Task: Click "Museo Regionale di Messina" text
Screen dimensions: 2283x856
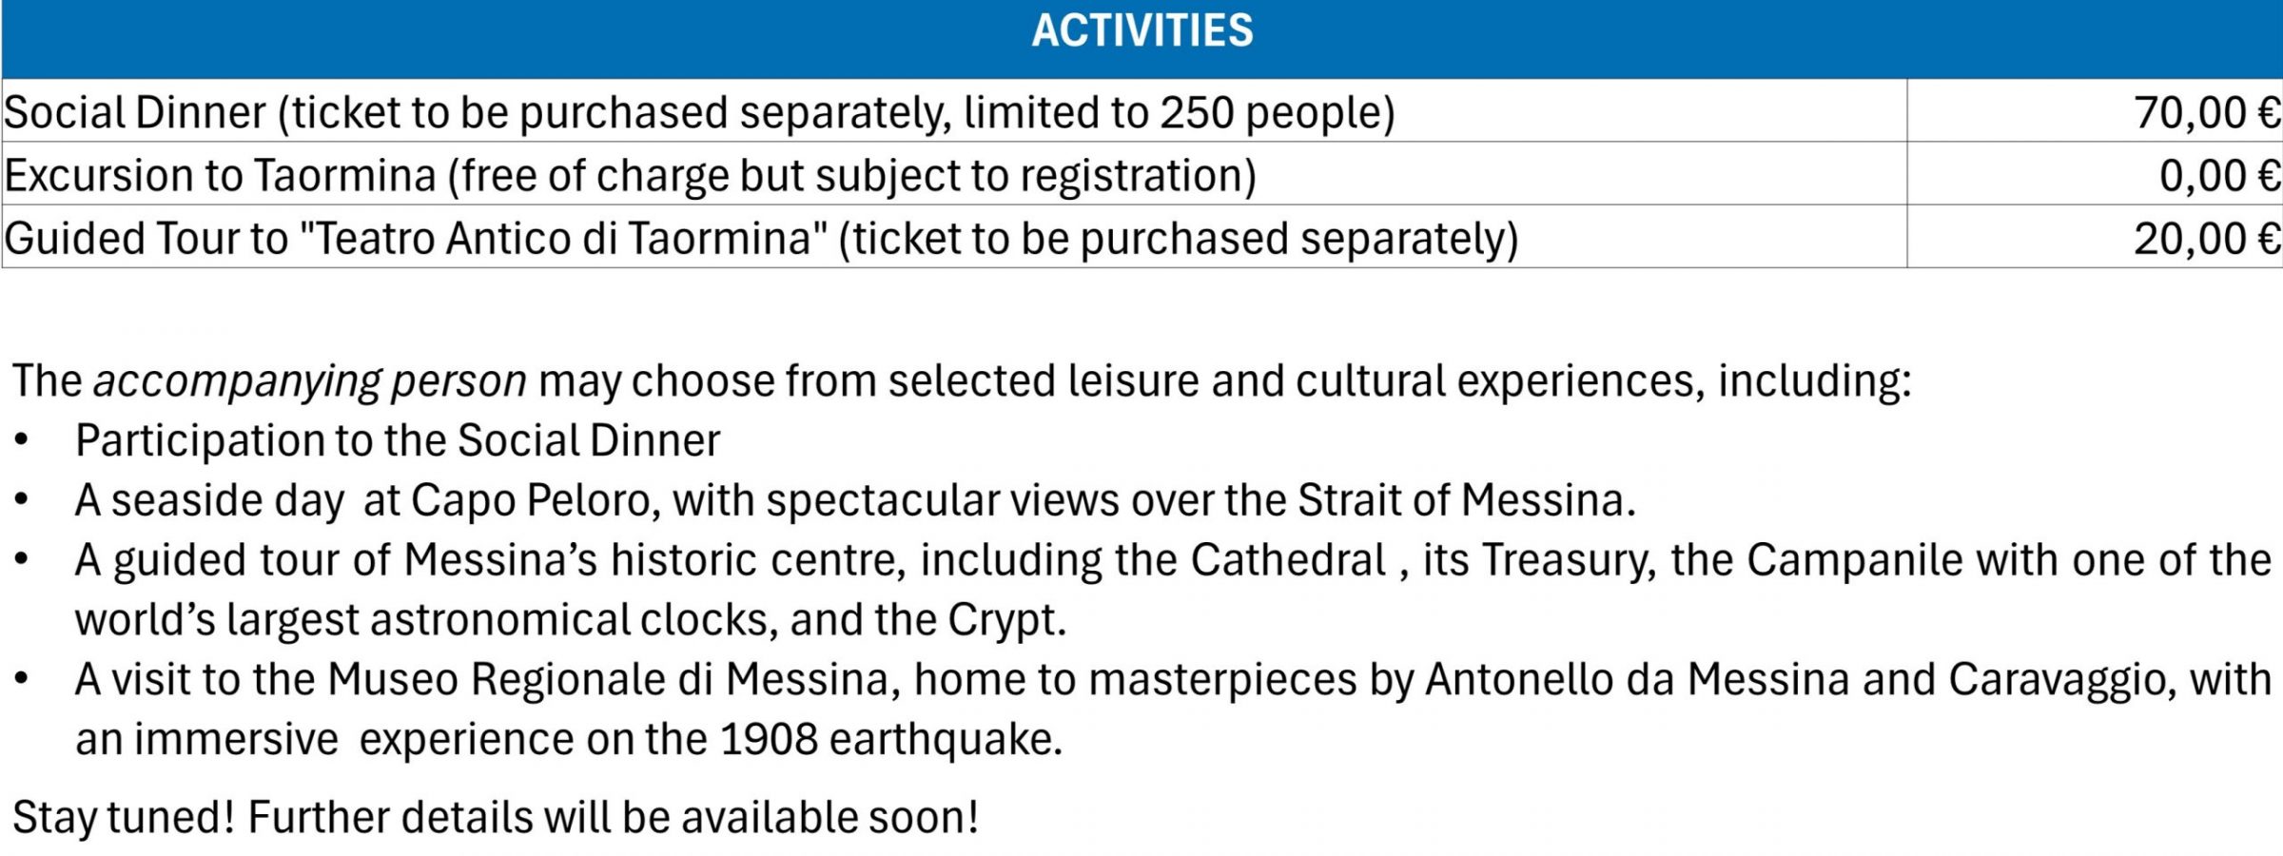Action: point(609,680)
